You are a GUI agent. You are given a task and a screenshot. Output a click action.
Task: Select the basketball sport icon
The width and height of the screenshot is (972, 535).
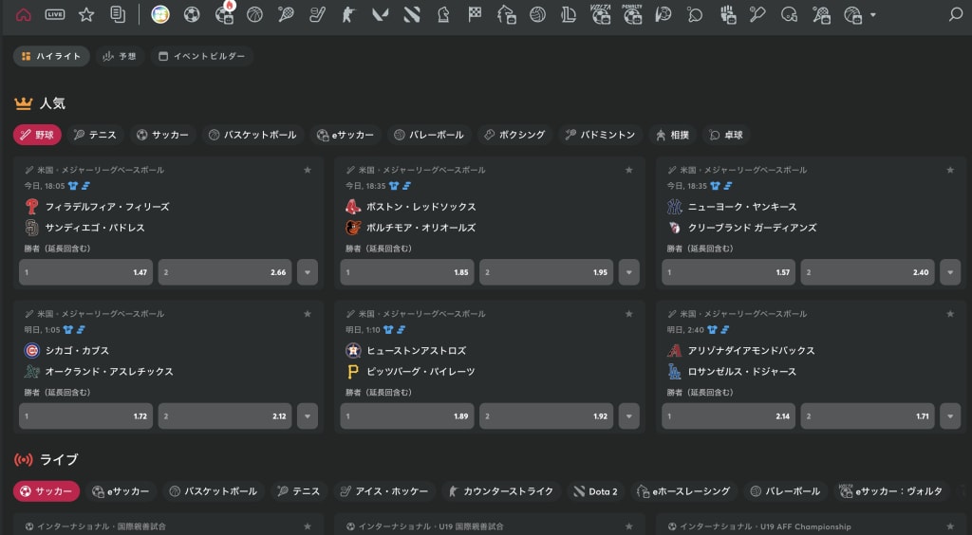point(254,14)
